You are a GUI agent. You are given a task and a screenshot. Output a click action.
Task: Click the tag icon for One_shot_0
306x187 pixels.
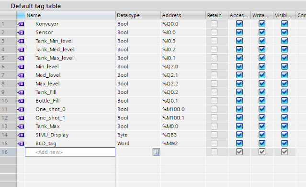click(21, 109)
